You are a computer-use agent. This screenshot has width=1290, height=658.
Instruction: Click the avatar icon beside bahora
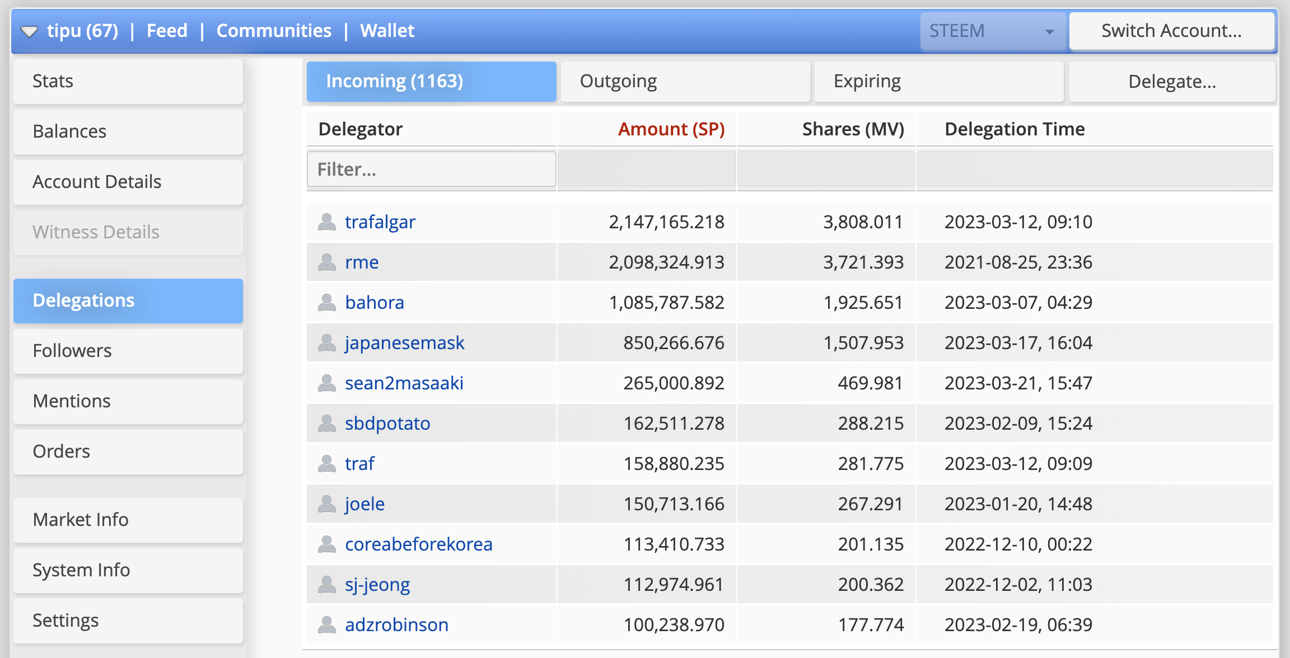[326, 303]
